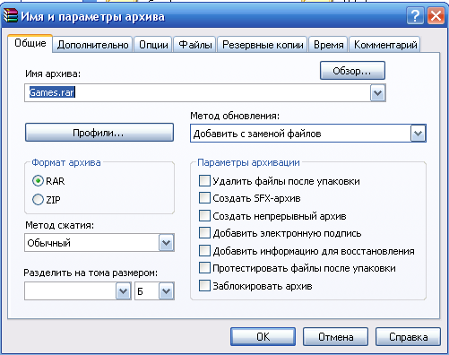449x355 pixels.
Task: Enable Добавить электронную подпись checkbox
Action: point(204,233)
